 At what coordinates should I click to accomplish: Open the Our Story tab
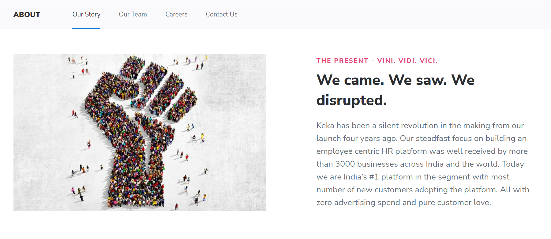[86, 14]
